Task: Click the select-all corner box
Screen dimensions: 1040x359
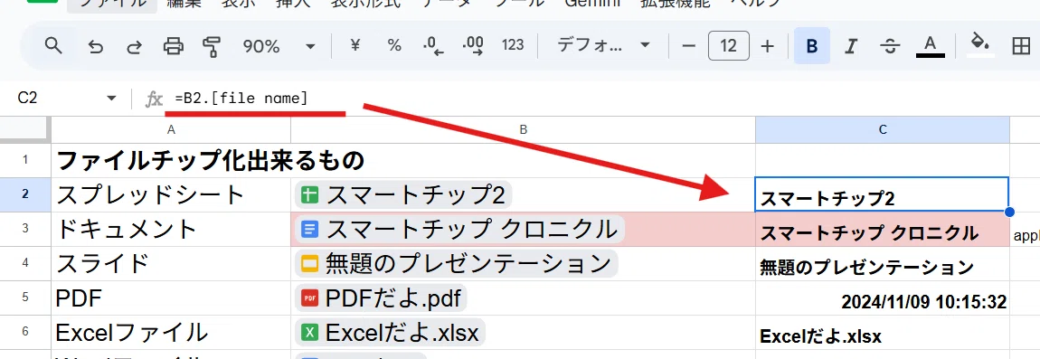Action: pos(25,130)
